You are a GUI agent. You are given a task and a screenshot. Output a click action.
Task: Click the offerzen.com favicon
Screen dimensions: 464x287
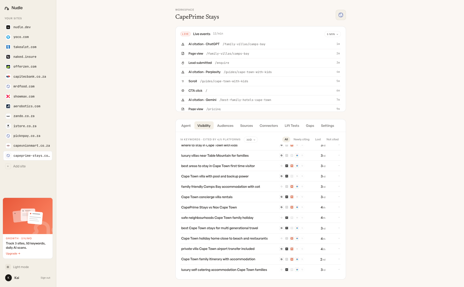pyautogui.click(x=8, y=66)
